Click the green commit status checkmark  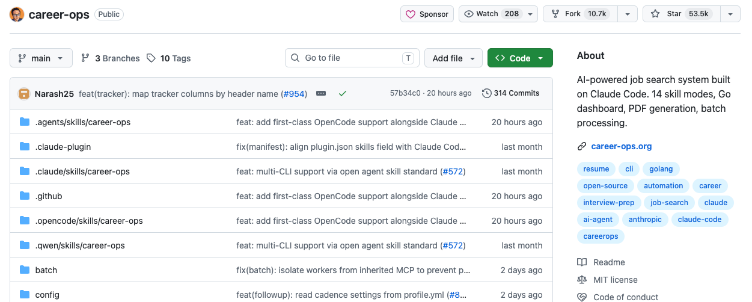[343, 93]
